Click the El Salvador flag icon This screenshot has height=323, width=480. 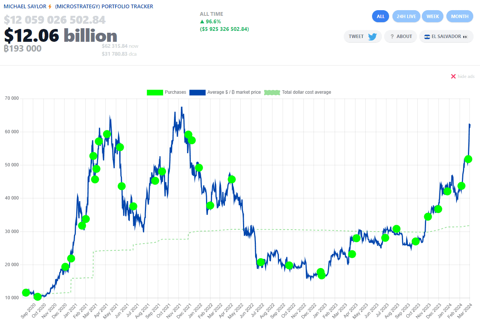tap(427, 37)
